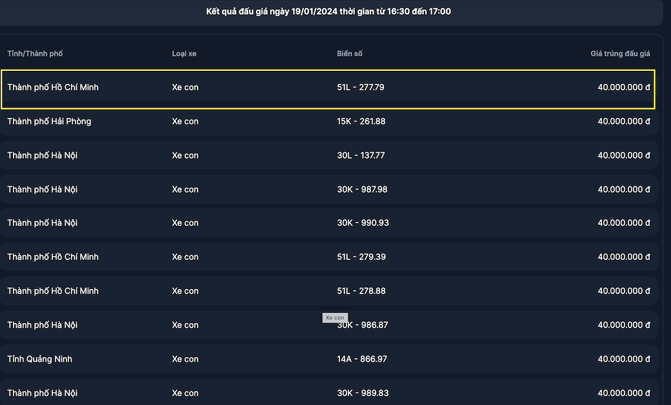Select plate 30K - 989.83 in the last row

tap(363, 393)
